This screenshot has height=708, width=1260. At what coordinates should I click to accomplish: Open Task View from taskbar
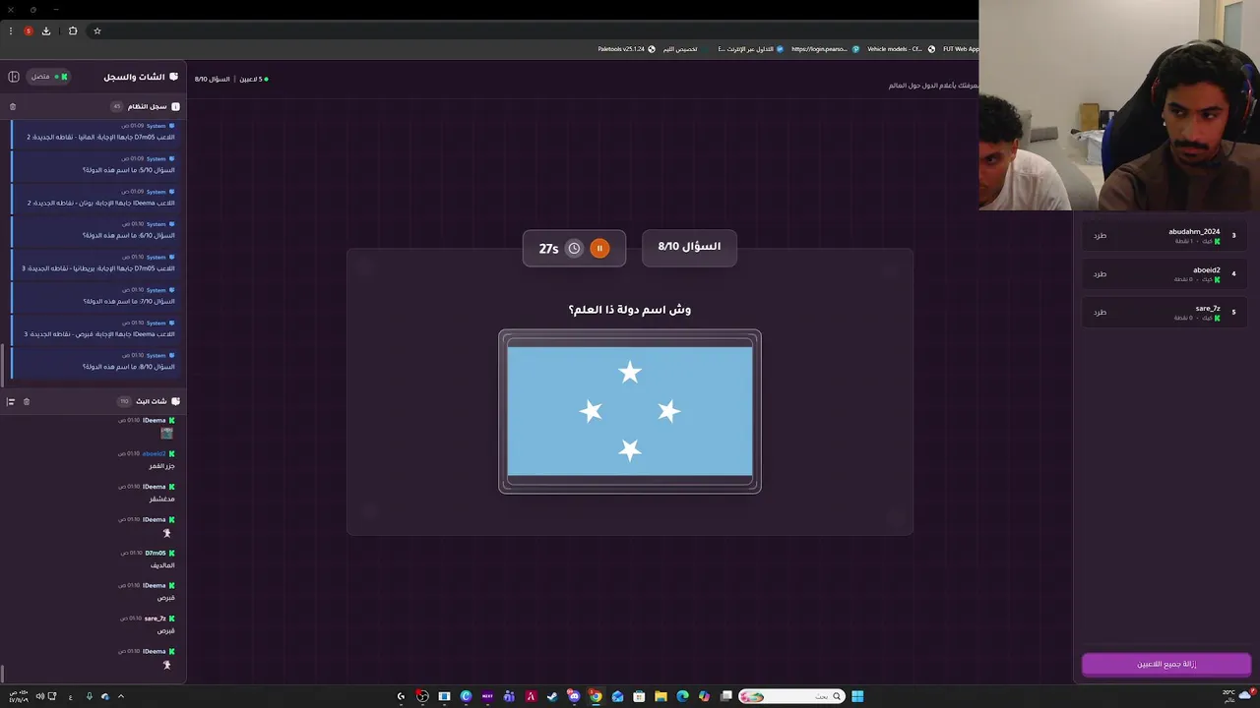[725, 696]
